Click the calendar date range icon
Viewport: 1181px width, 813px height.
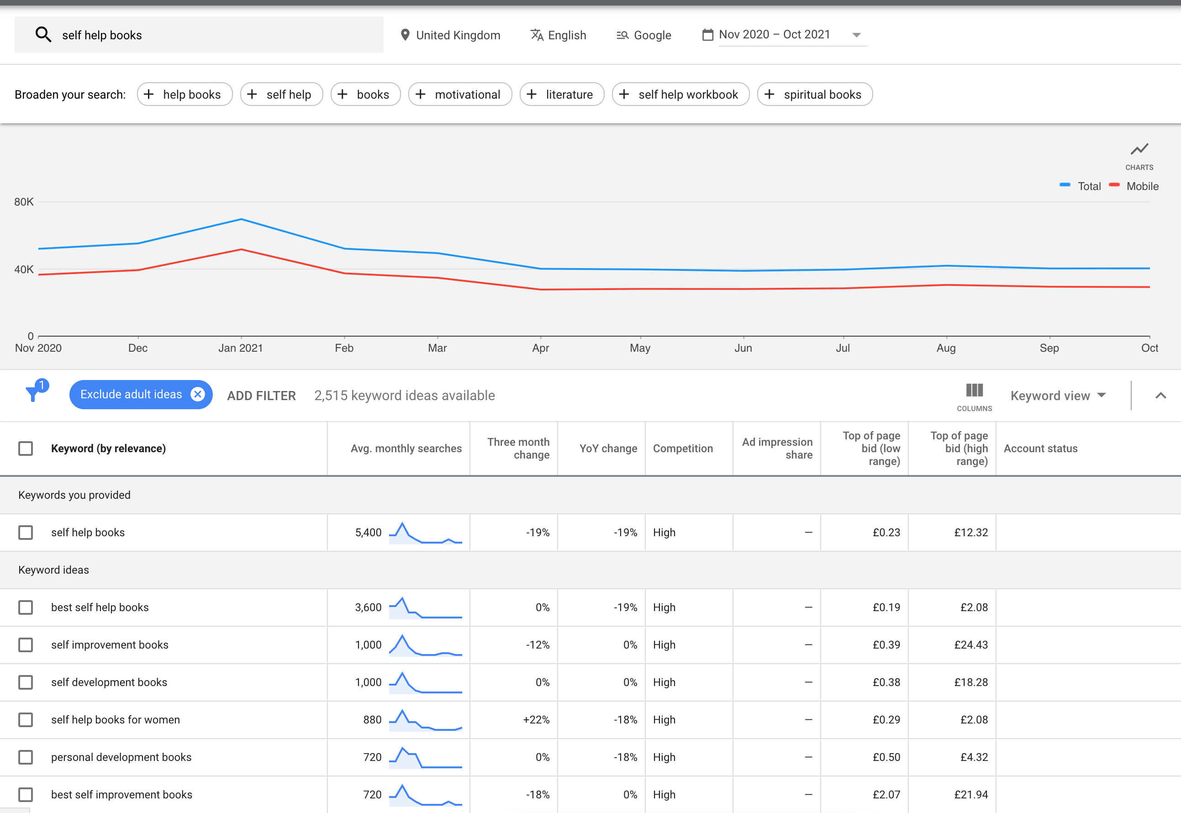(707, 35)
